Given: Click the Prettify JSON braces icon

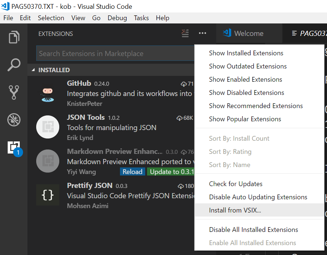Looking at the screenshot, I should 48,195.
